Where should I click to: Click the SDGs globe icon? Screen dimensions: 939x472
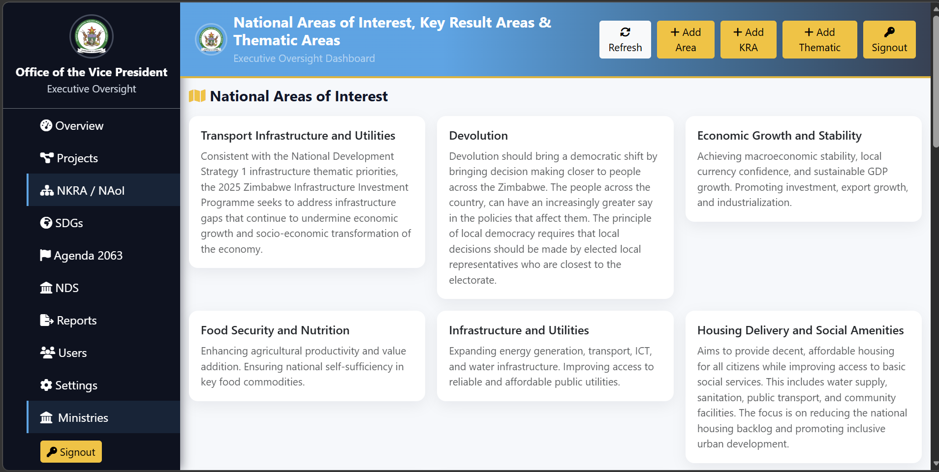point(46,223)
